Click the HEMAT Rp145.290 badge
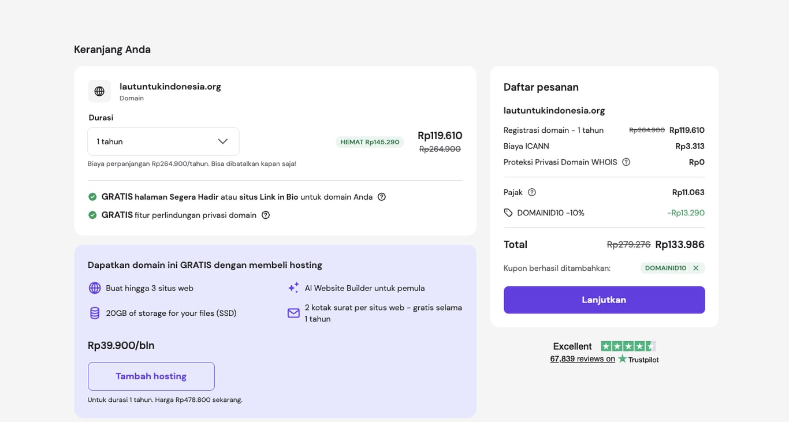 pyautogui.click(x=370, y=142)
